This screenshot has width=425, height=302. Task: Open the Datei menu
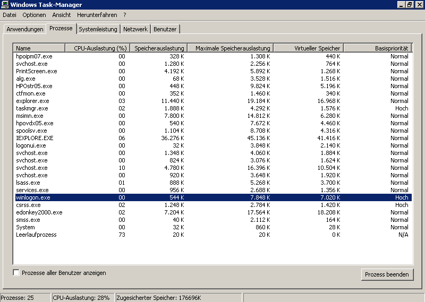10,15
